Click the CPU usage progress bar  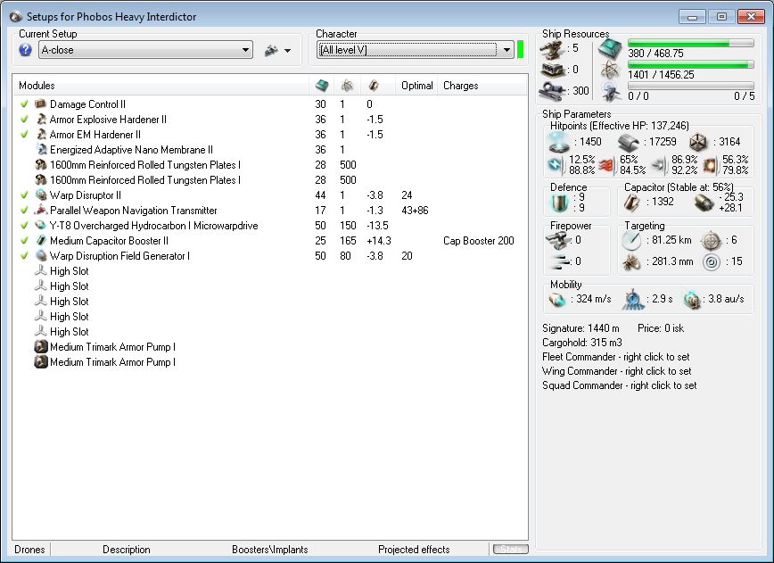pos(691,43)
